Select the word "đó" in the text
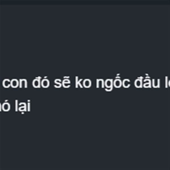Image resolution: width=170 pixels, height=170 pixels. (x=41, y=82)
